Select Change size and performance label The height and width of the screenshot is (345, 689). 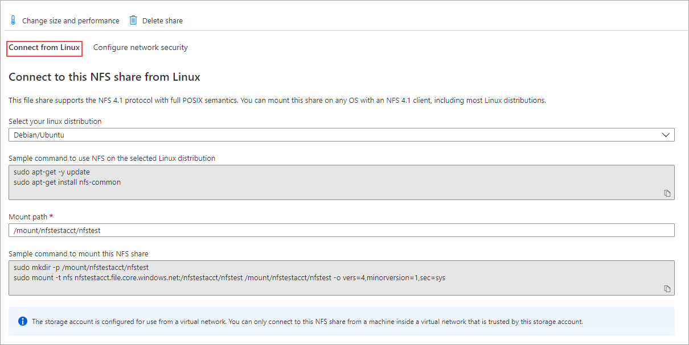point(71,20)
